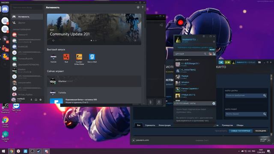Open Community Update 201 banner
The height and width of the screenshot is (154, 274).
[x=94, y=29]
